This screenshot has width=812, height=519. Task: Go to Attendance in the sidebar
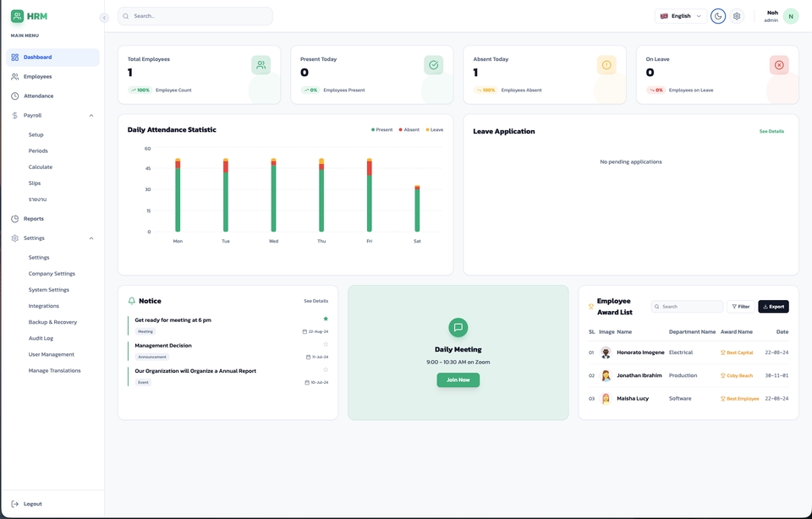pyautogui.click(x=38, y=96)
